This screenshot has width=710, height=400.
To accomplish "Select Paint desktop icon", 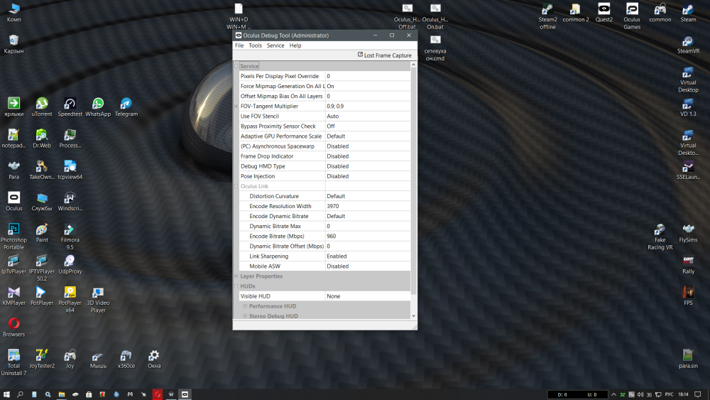I will click(42, 233).
